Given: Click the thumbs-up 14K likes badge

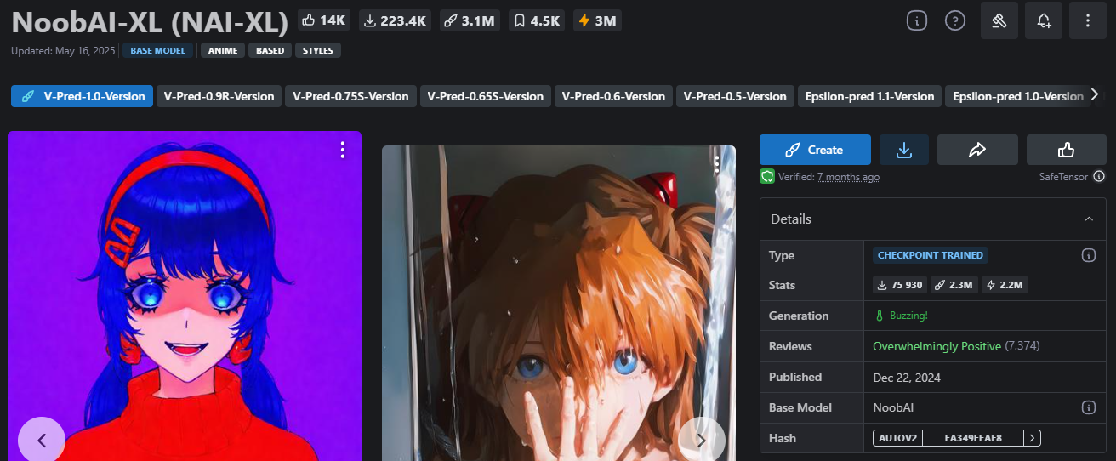Looking at the screenshot, I should [x=325, y=20].
